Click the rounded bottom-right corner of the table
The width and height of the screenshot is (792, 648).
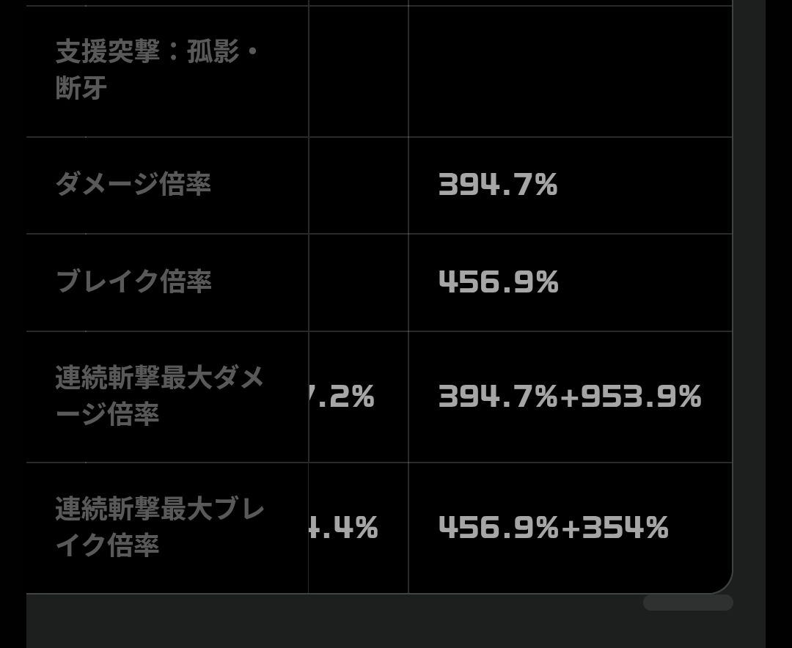[721, 583]
